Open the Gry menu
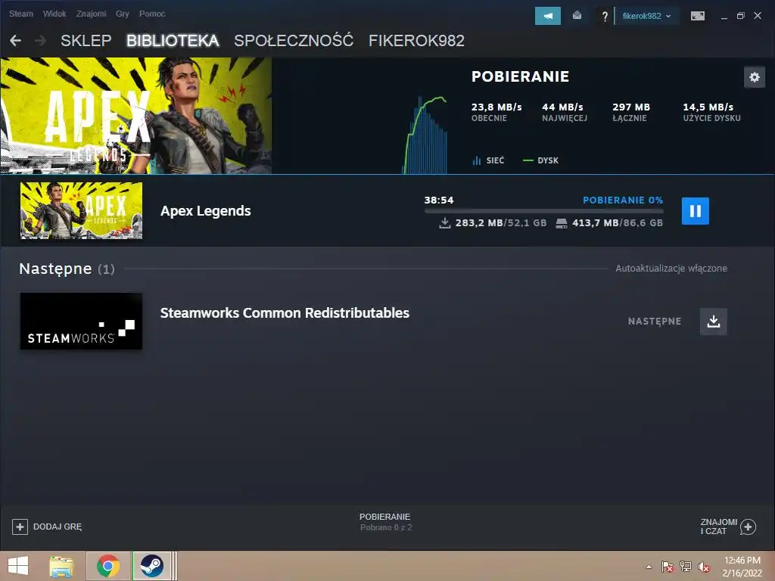This screenshot has width=775, height=581. coord(122,14)
